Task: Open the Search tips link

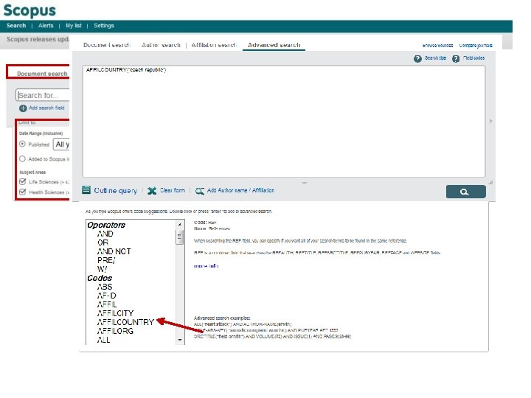Action: click(x=435, y=58)
